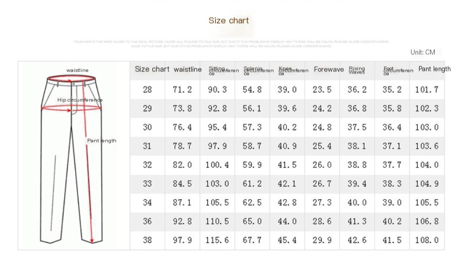Click the "waistline" label above the trousers
The width and height of the screenshot is (469, 263).
(x=77, y=70)
